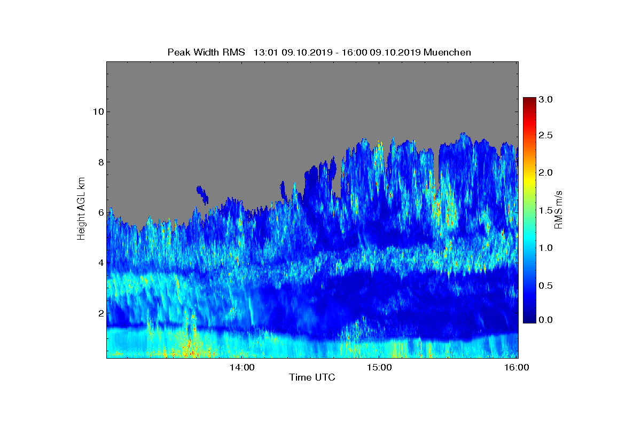Screen dimensions: 641x427
Task: Click the '14:00' time axis label
Action: [242, 368]
